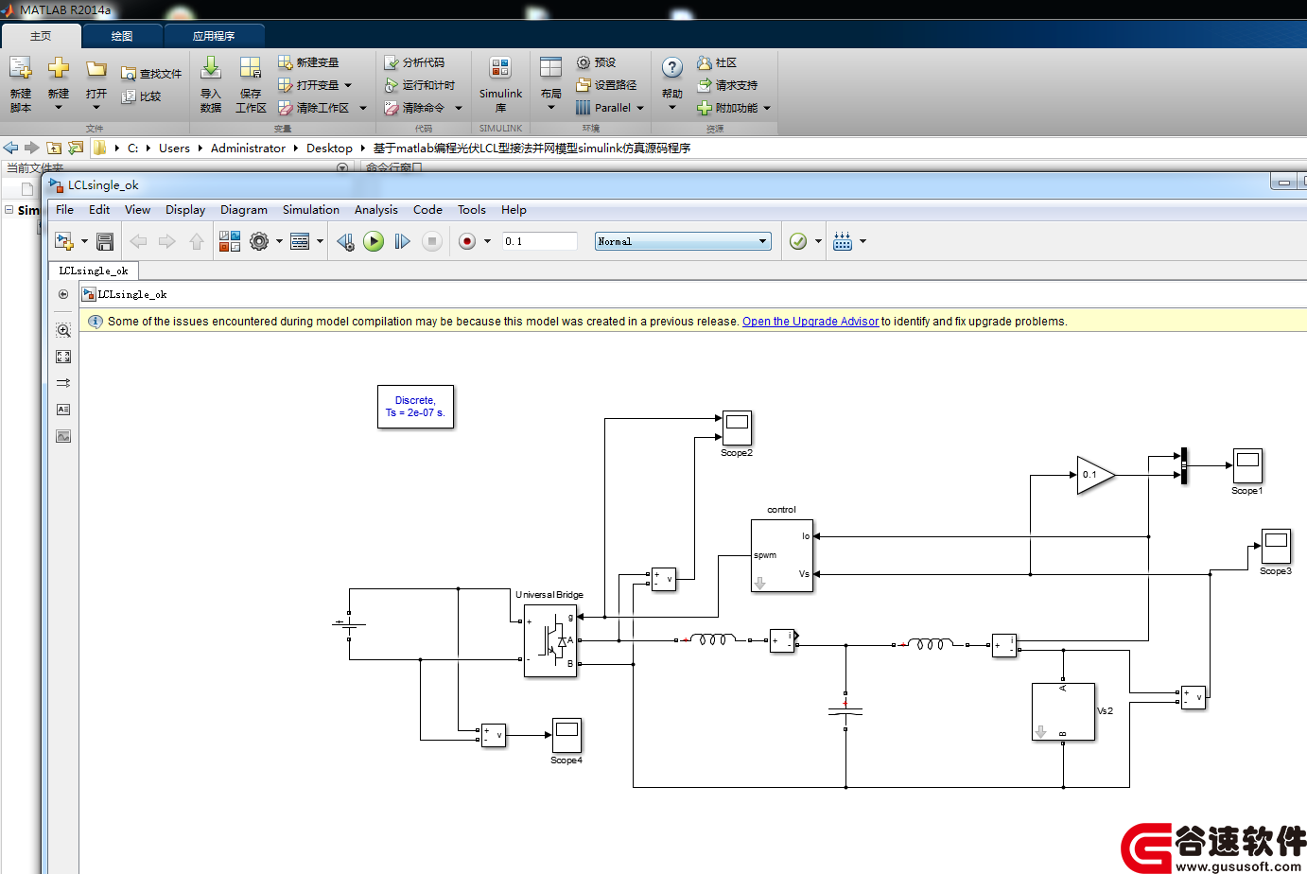The width and height of the screenshot is (1307, 874).
Task: Click the stop time field showing 0.1
Action: pos(539,241)
